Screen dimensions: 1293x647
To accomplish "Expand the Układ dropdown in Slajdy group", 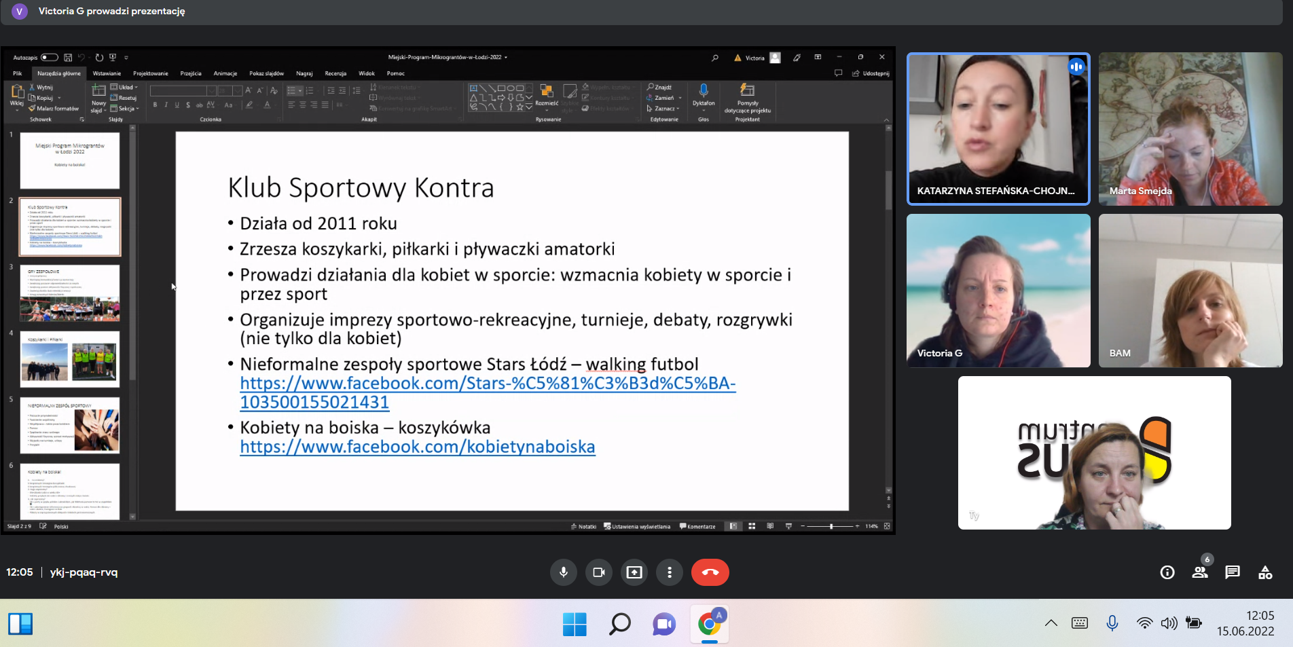I will pyautogui.click(x=128, y=88).
